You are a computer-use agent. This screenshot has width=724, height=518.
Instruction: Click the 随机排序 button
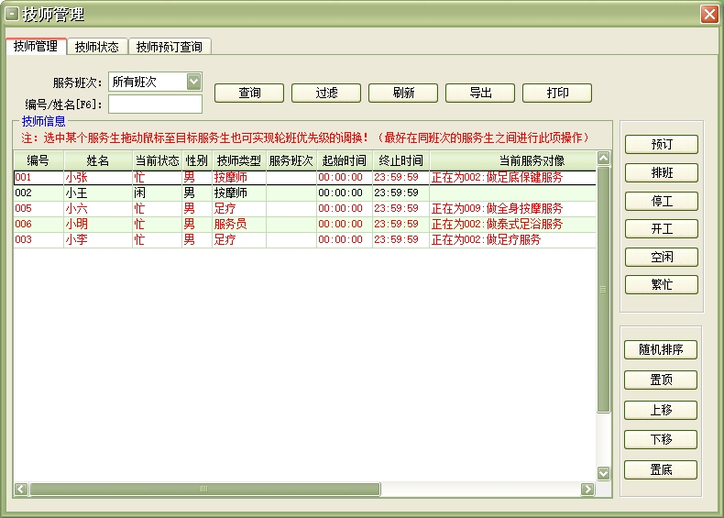coord(661,350)
